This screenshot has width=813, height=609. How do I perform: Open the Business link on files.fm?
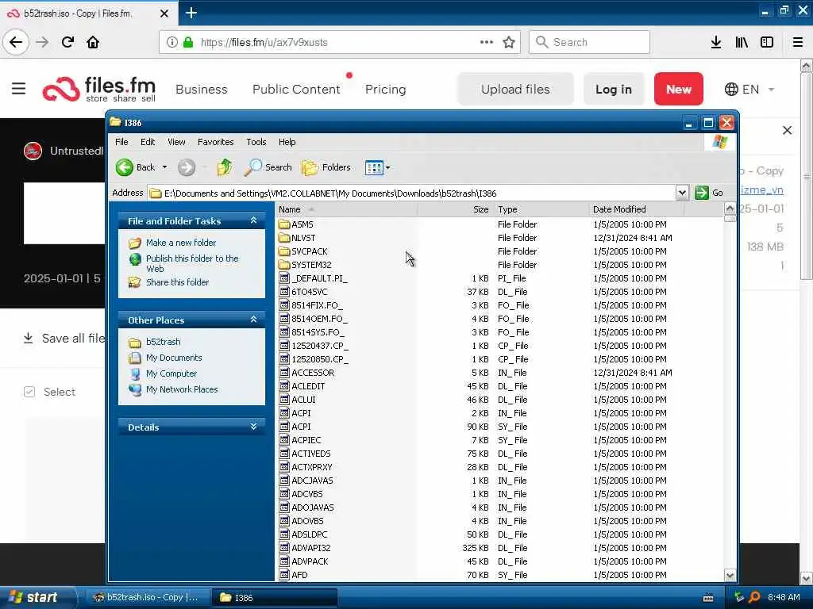202,89
